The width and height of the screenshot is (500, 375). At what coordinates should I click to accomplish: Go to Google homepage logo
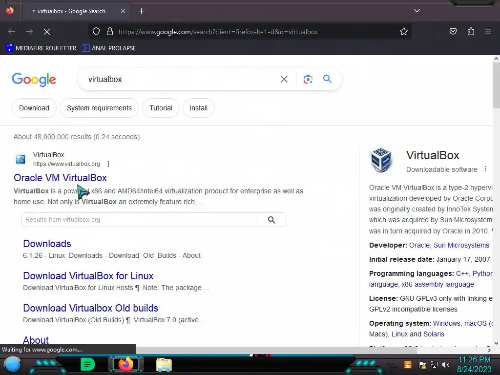pyautogui.click(x=34, y=80)
